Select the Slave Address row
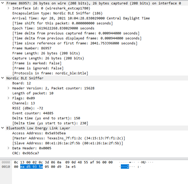 (x=67, y=143)
